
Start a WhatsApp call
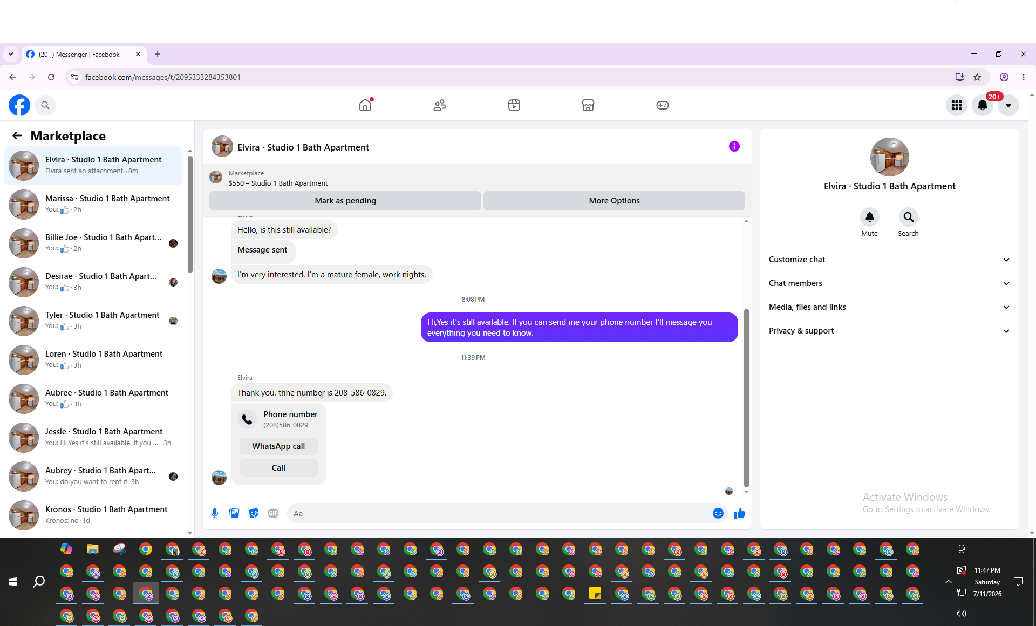(278, 446)
